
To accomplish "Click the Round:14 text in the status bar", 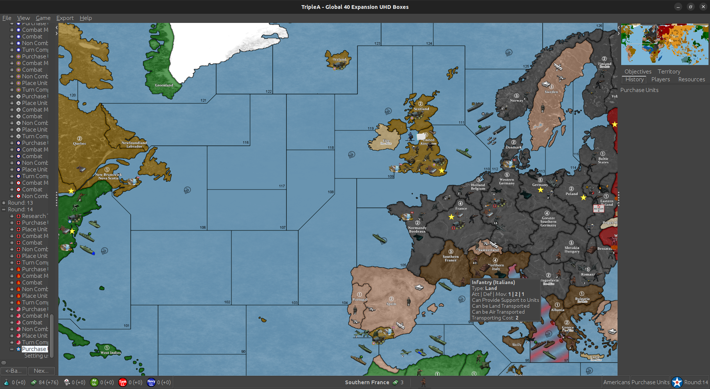I will [x=696, y=382].
